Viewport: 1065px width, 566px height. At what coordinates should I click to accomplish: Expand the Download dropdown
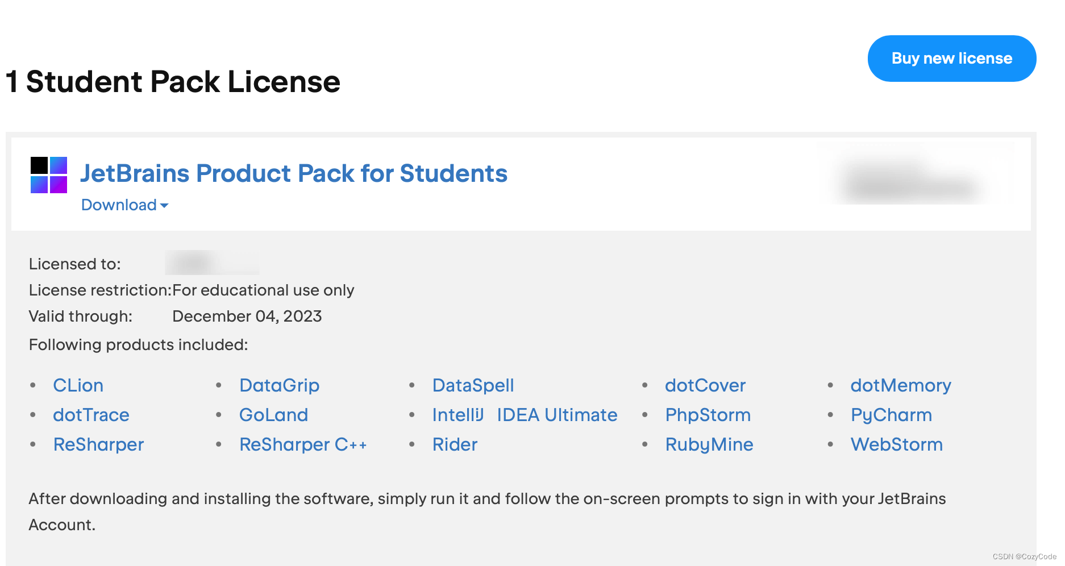pyautogui.click(x=124, y=205)
